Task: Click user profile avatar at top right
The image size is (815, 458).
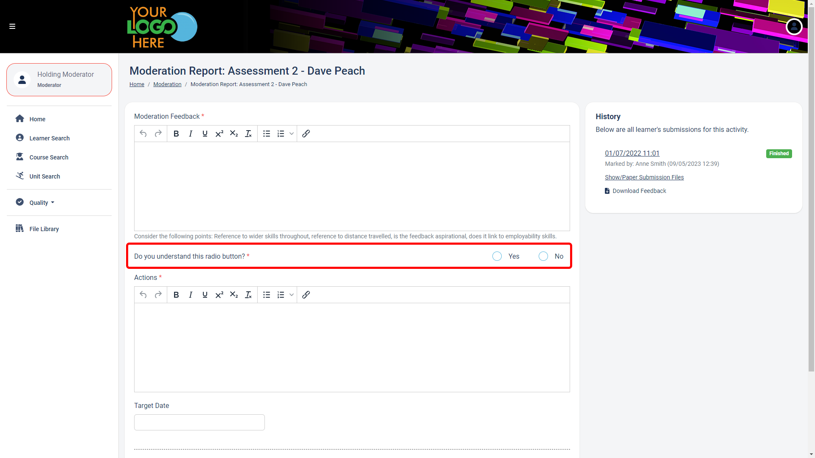Action: 794,26
